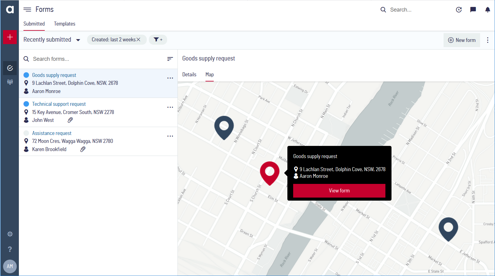Image resolution: width=495 pixels, height=276 pixels.
Task: Switch to the Submitted tab
Action: tap(34, 24)
